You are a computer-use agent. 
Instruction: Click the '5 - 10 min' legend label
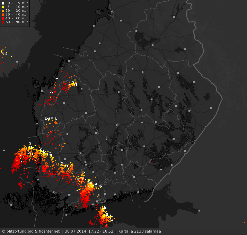(18, 7)
